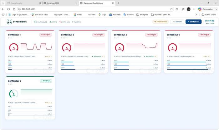The height and width of the screenshot is (130, 219).
Task: Close the Nouvel onglet tab
Action: click(x=40, y=3)
